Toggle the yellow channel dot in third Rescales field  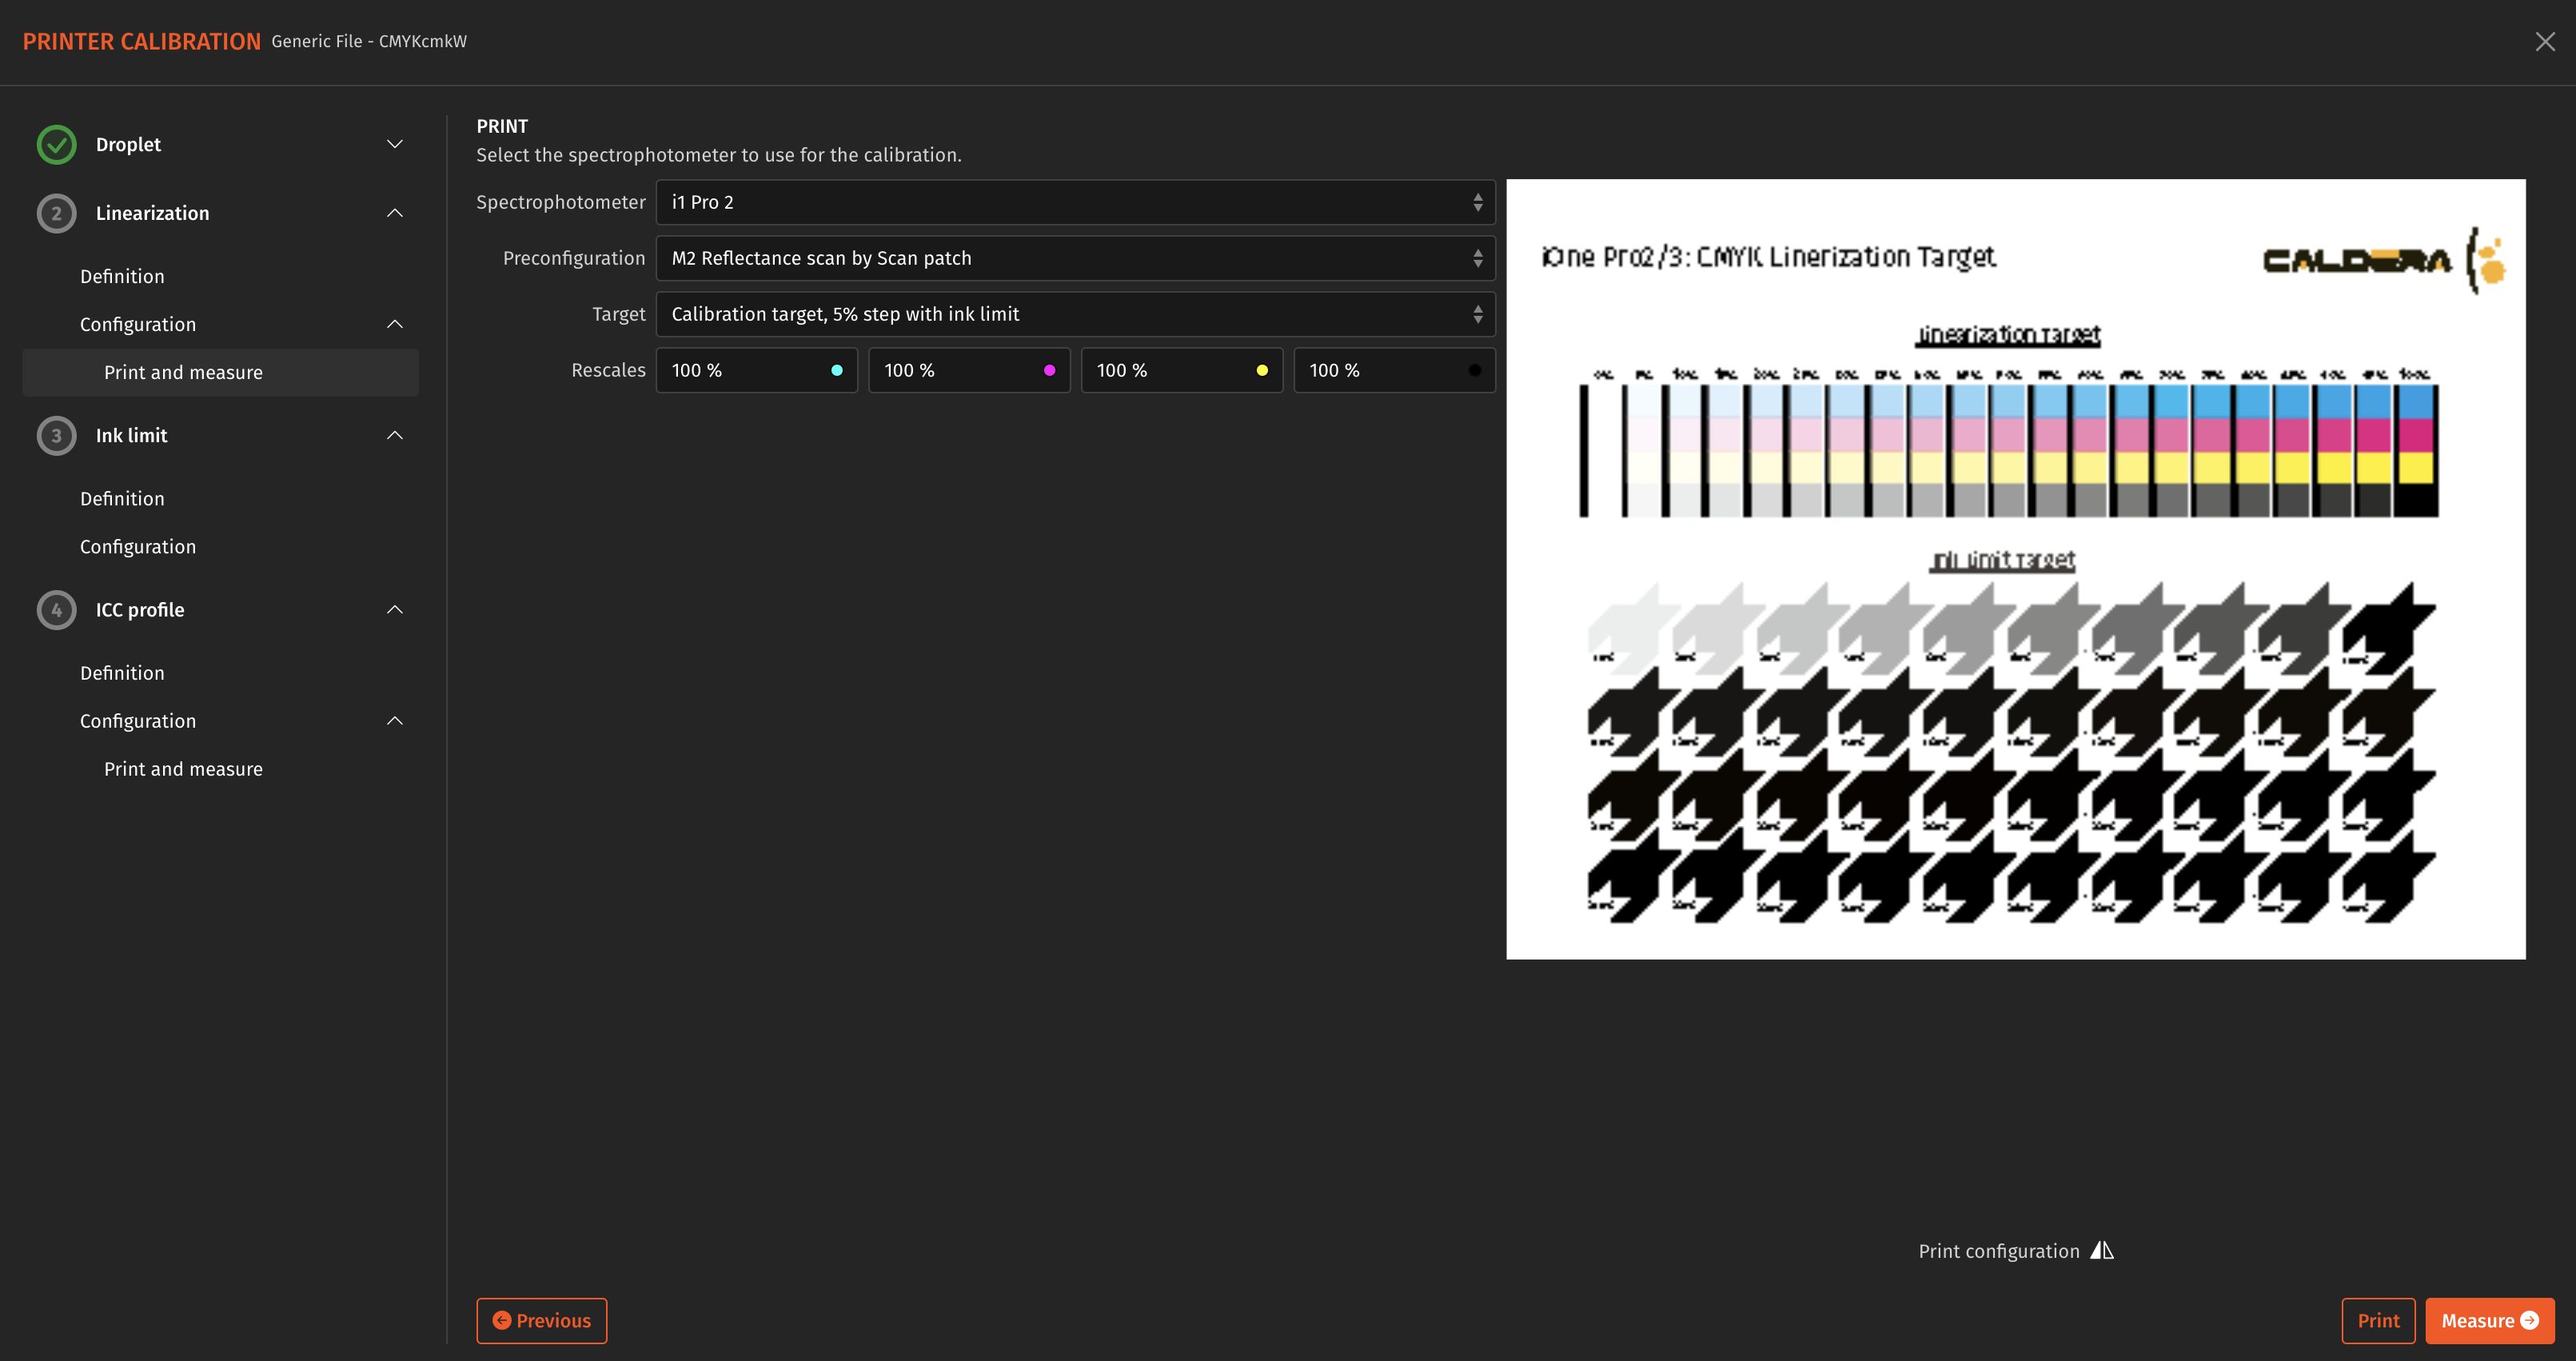1262,369
